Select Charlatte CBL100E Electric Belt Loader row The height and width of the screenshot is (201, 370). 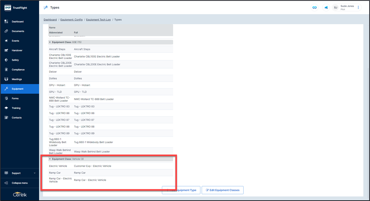click(111, 57)
